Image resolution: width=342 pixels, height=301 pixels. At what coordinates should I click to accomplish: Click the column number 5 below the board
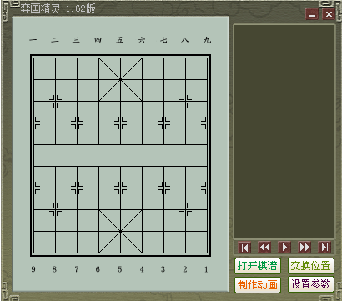[119, 269]
